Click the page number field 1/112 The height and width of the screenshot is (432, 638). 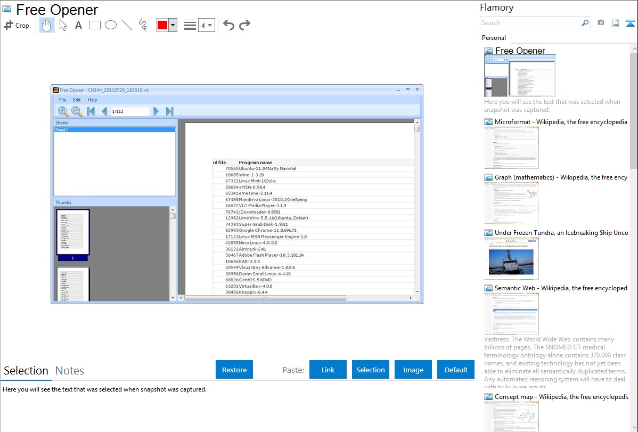[130, 111]
